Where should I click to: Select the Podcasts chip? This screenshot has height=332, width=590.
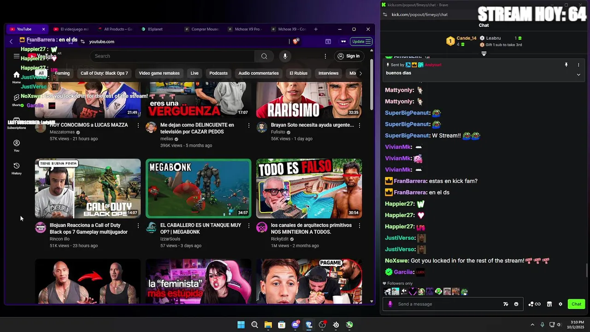218,73
